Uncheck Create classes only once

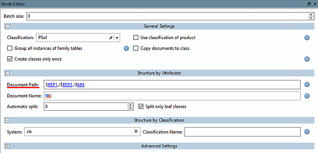click(x=9, y=59)
